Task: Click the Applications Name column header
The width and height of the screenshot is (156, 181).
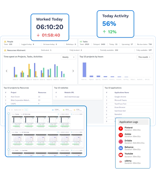Action: click(122, 93)
